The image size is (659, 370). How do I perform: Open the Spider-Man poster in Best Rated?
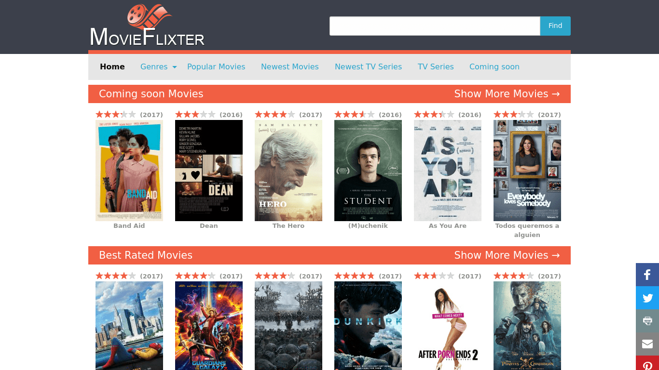point(129,326)
